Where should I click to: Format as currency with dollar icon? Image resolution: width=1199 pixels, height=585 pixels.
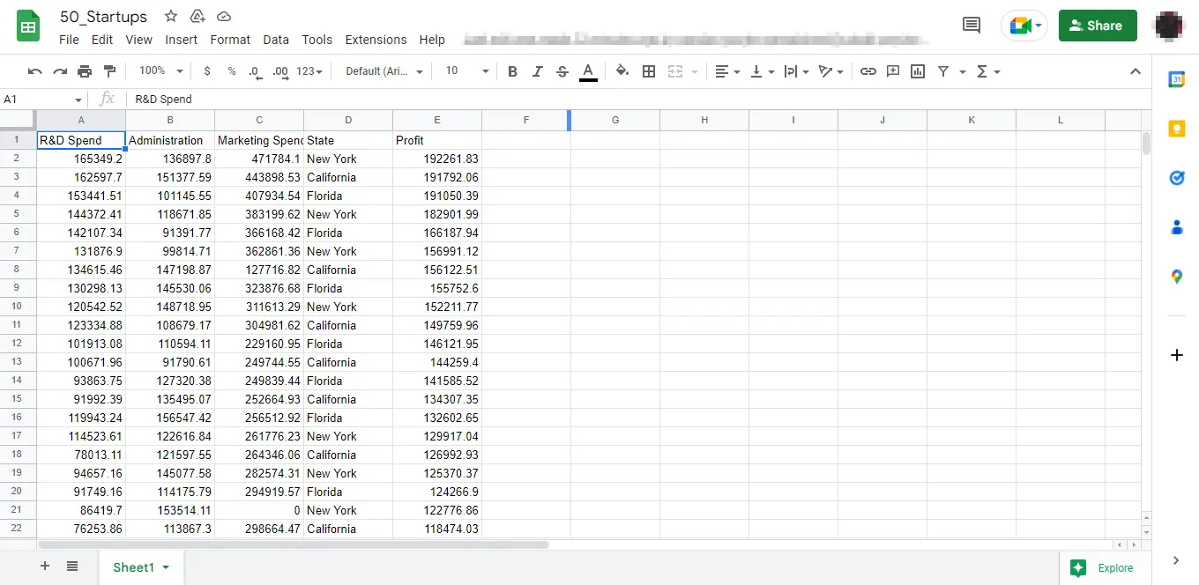207,71
